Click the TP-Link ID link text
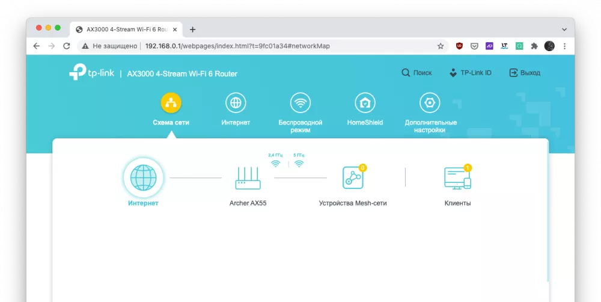Image resolution: width=601 pixels, height=302 pixels. click(475, 73)
